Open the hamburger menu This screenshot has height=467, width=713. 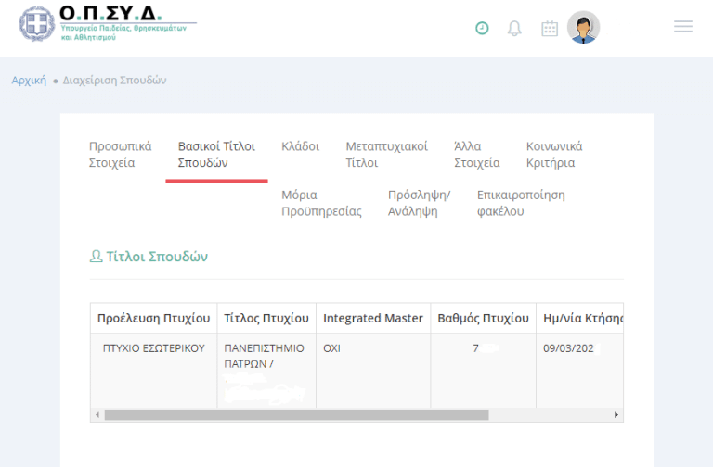(x=683, y=26)
